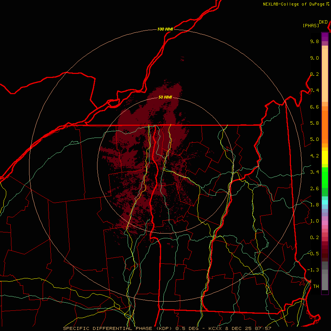The width and height of the screenshot is (331, 331).
Task: Click the -0.5 value on the color scale
Action: pyautogui.click(x=313, y=254)
